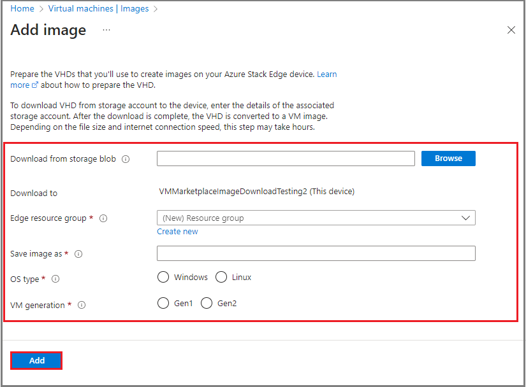
Task: Click the info icon beside OS type
Action: pos(55,279)
